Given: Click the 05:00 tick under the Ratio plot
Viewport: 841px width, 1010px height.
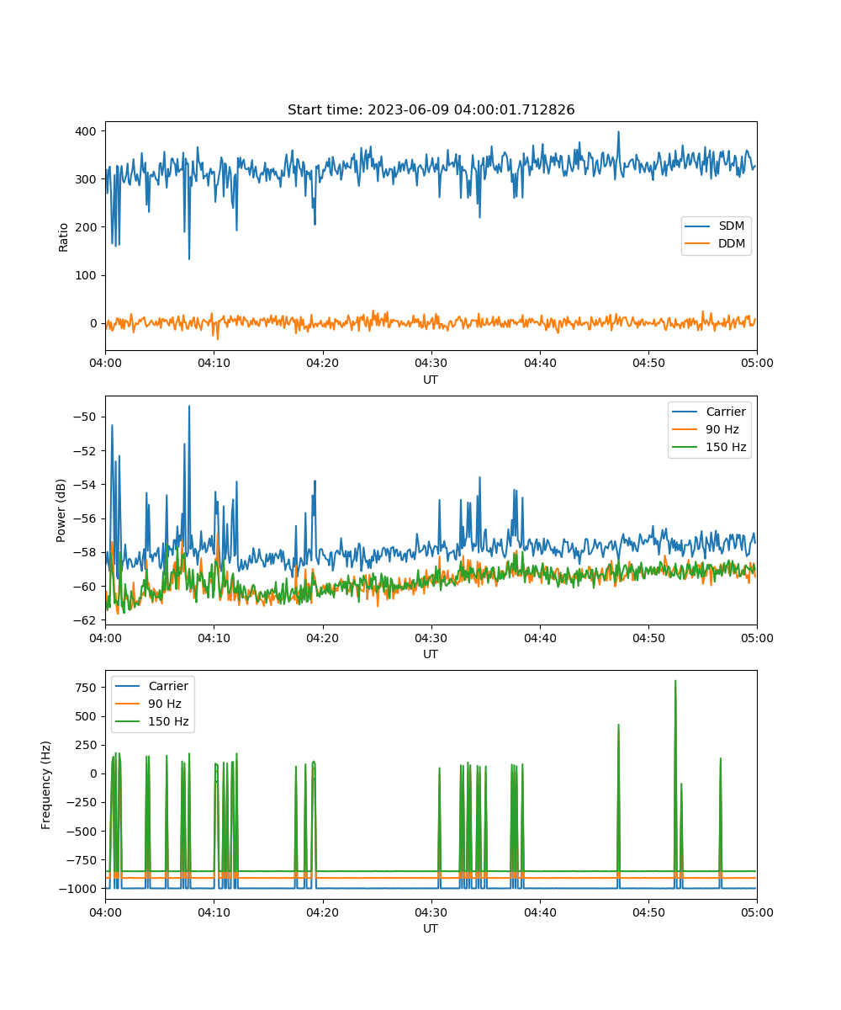Looking at the screenshot, I should point(757,364).
